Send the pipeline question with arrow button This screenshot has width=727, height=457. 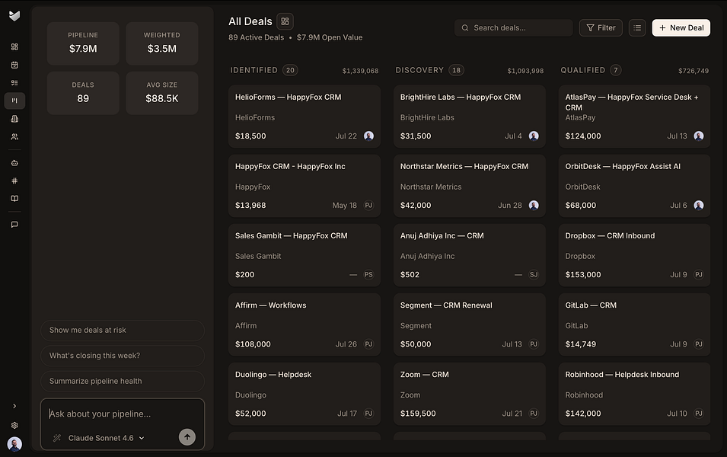pyautogui.click(x=187, y=437)
